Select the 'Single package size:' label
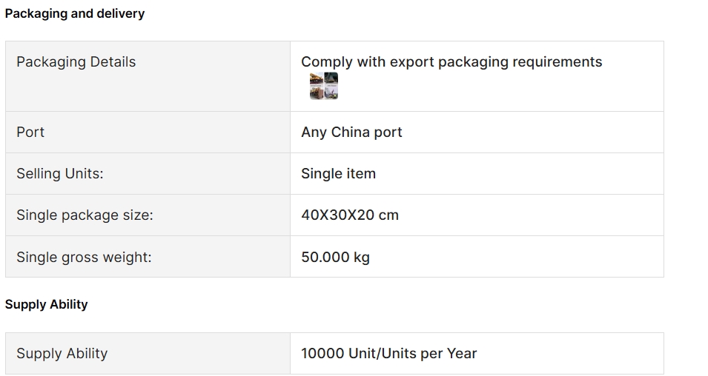Viewport: 708px width, 376px height. [x=85, y=215]
